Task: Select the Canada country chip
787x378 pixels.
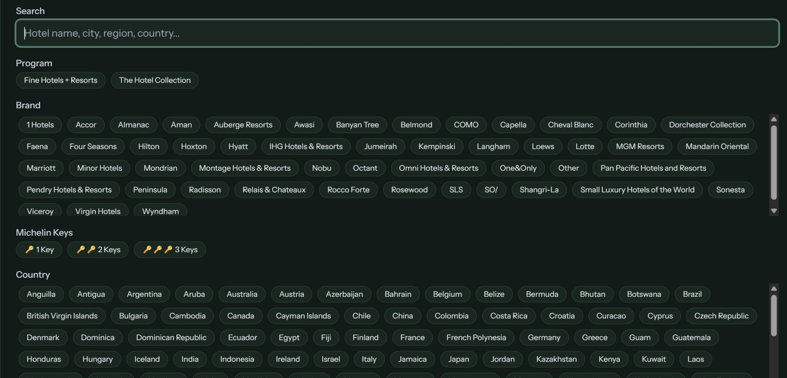Action: point(241,316)
